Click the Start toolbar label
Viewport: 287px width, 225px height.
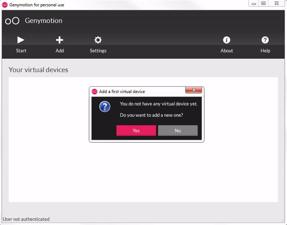[x=21, y=51]
